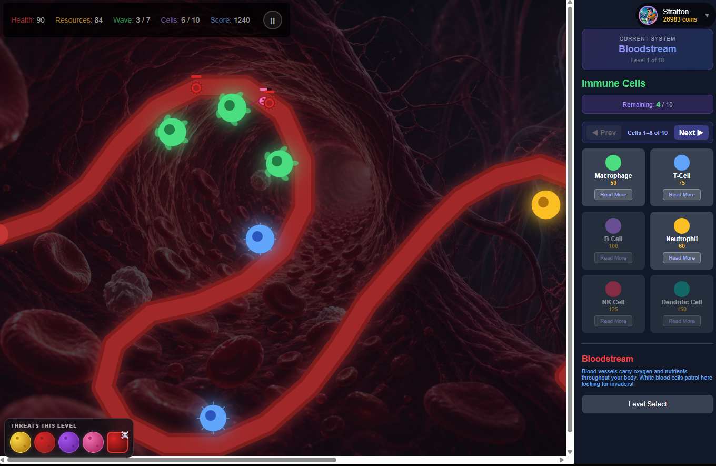Select the blue T-Cell icon
This screenshot has width=716, height=466.
682,163
